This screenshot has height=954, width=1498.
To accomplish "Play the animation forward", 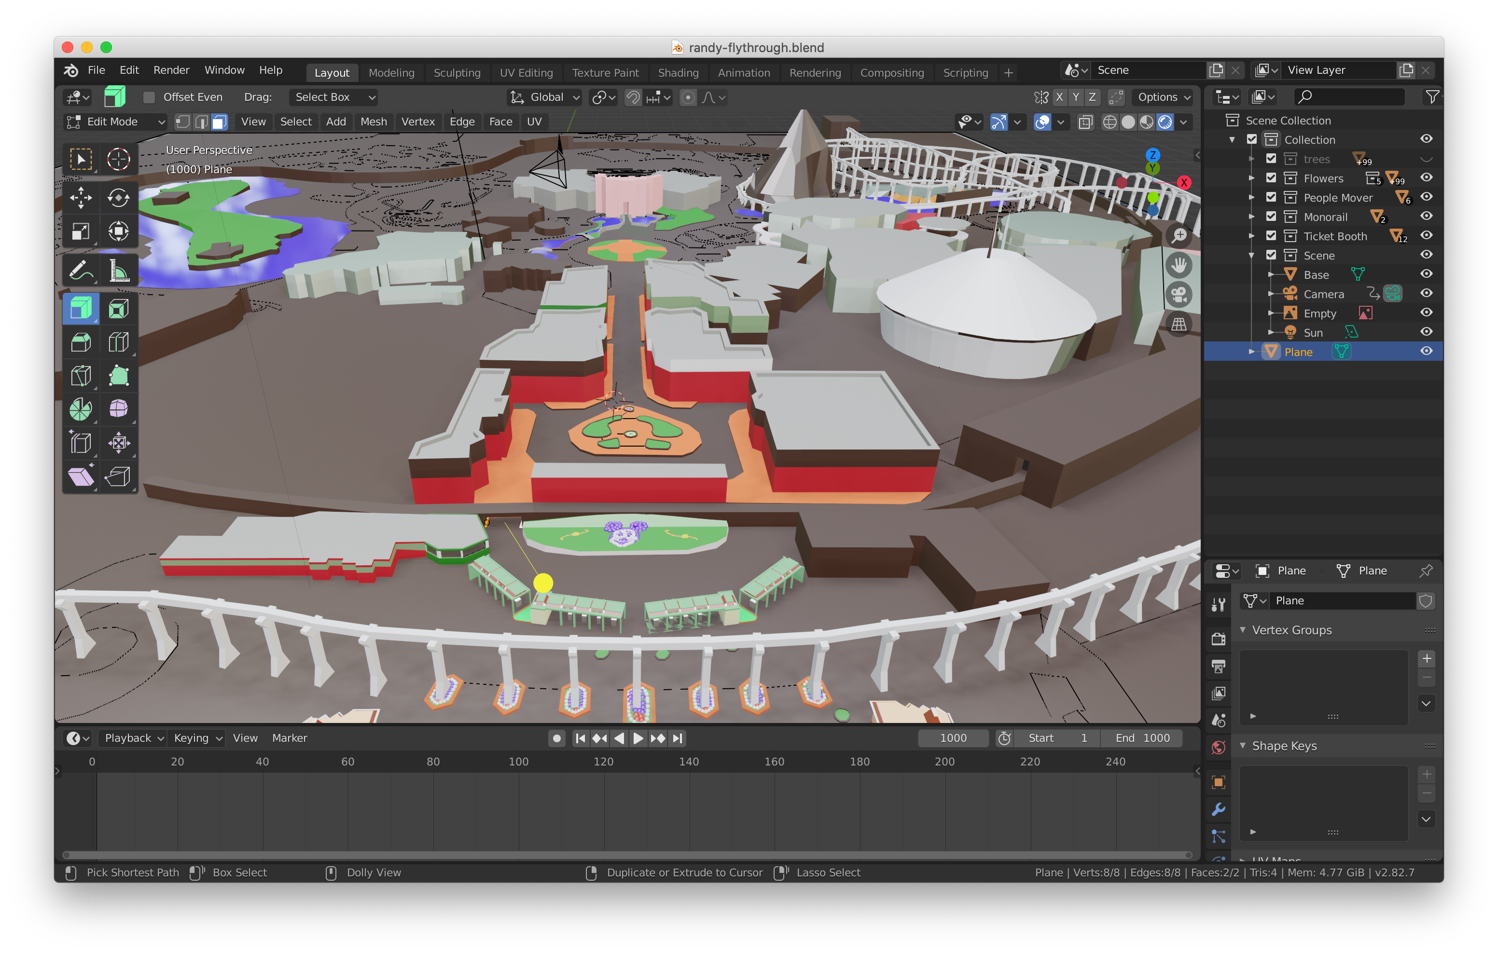I will (638, 738).
